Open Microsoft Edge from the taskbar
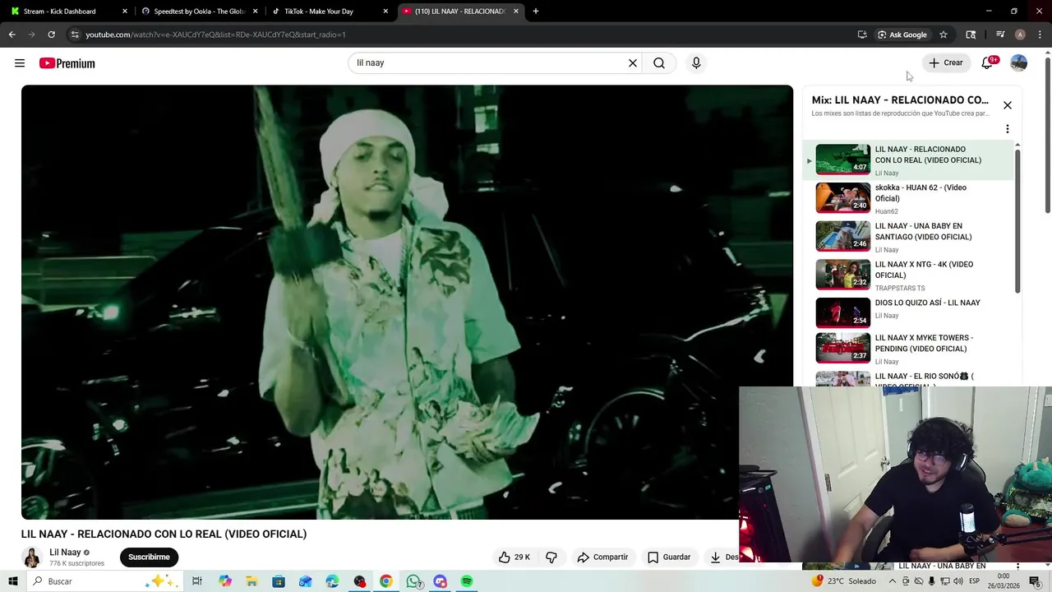 point(332,581)
